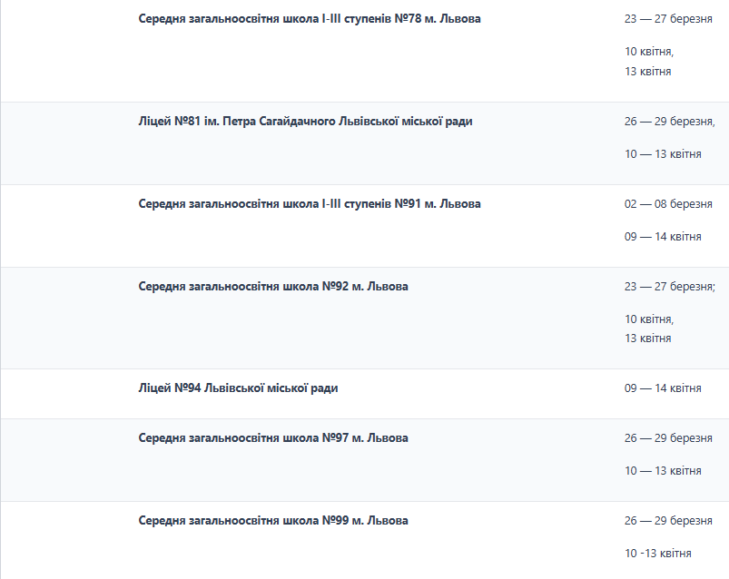
Task: Click 23 — 27 березня date for school №92
Action: point(669,287)
